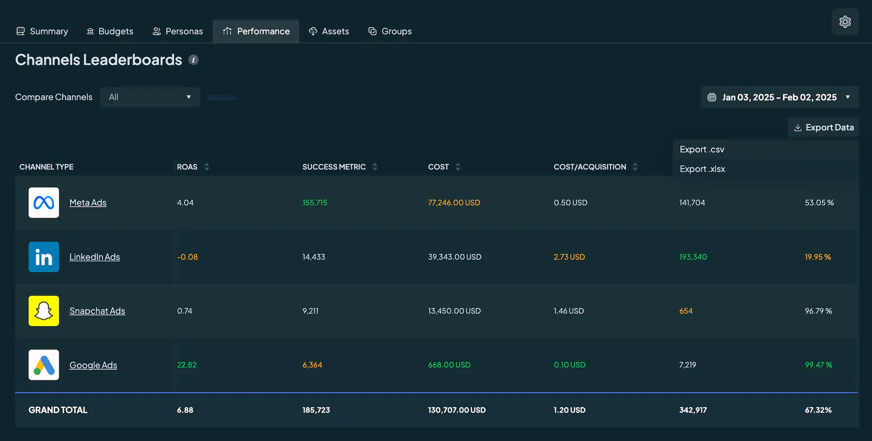
Task: Click the info icon beside Channels Leaderboards
Action: pyautogui.click(x=193, y=60)
